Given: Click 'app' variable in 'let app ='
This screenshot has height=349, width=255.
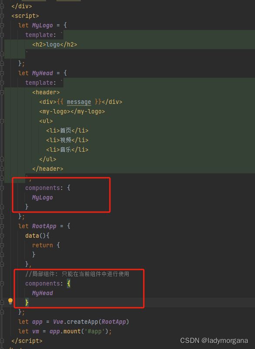Looking at the screenshot, I should [37, 322].
